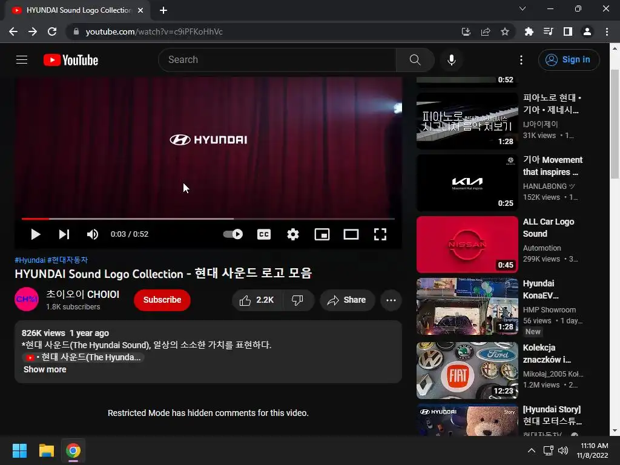Select 'Automotion' channel name text

pyautogui.click(x=542, y=248)
